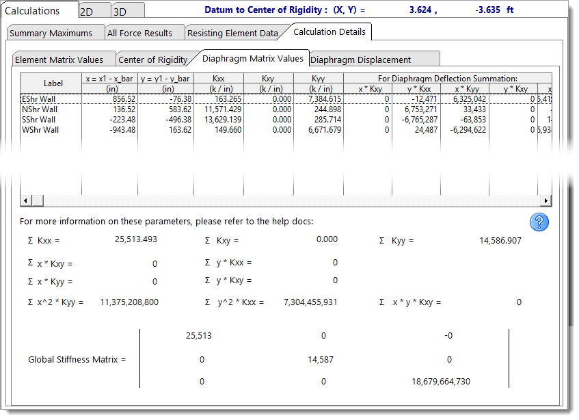Click the Datum Y value -3.635
Viewport: 579px width, 420px height.
(x=488, y=10)
